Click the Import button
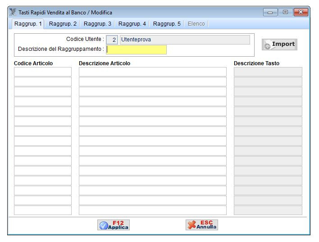This screenshot has width=319, height=242. click(279, 45)
